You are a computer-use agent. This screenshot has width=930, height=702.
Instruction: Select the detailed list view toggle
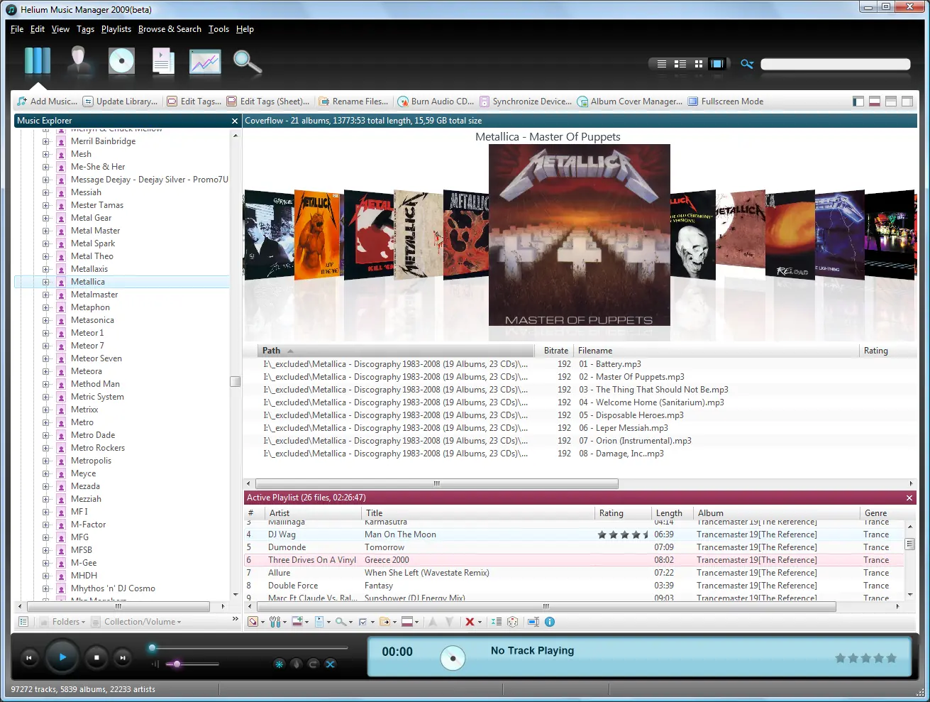(x=680, y=63)
